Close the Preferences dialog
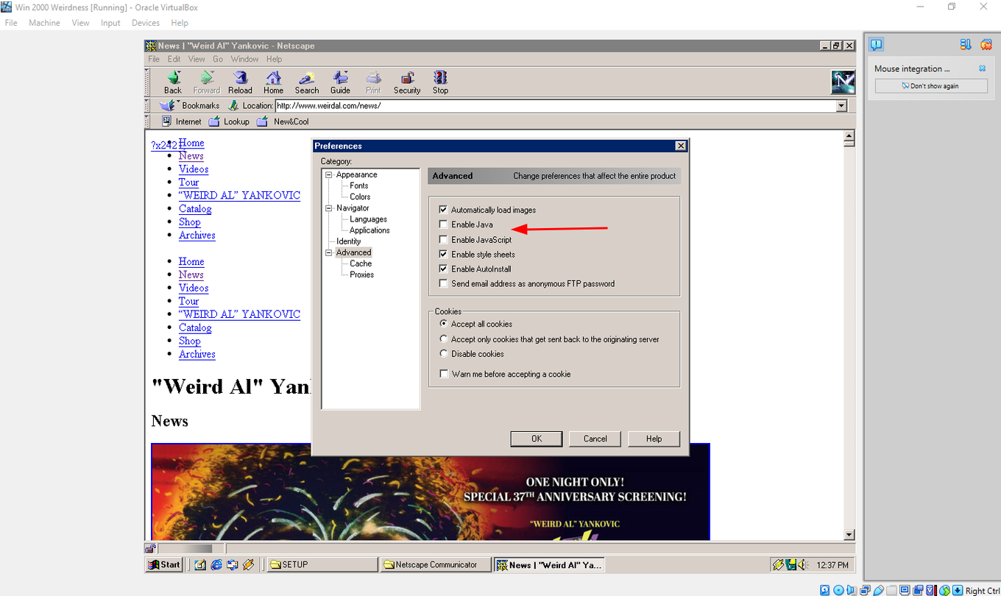The height and width of the screenshot is (596, 1001). click(681, 146)
